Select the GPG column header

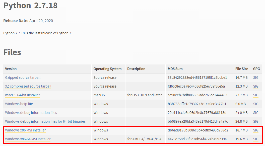tap(256, 69)
